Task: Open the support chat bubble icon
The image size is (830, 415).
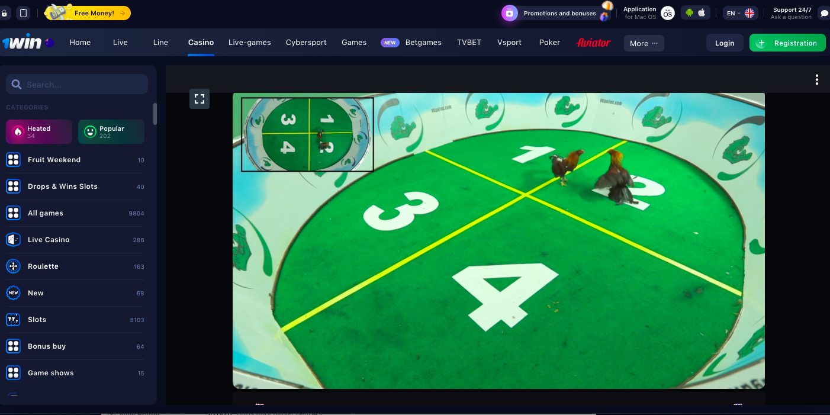Action: (x=823, y=13)
